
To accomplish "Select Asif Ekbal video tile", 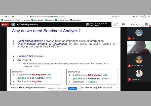I will coord(139,48).
